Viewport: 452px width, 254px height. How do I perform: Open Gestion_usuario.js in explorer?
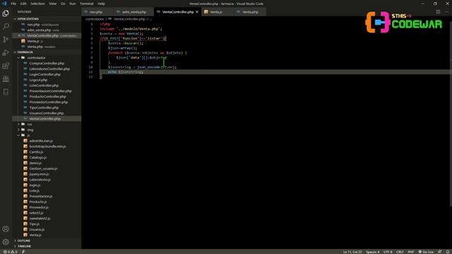click(43, 169)
